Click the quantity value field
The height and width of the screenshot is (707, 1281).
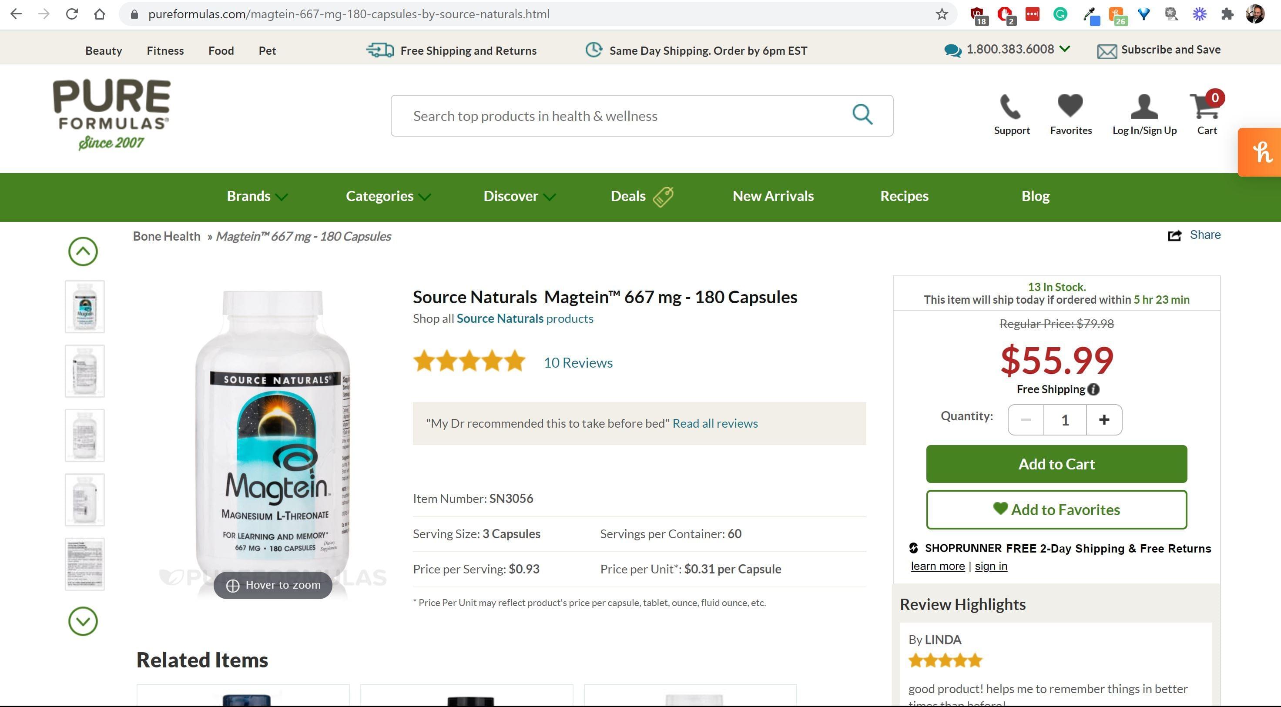[1065, 420]
